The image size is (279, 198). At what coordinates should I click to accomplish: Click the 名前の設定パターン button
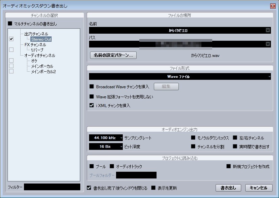[113, 55]
